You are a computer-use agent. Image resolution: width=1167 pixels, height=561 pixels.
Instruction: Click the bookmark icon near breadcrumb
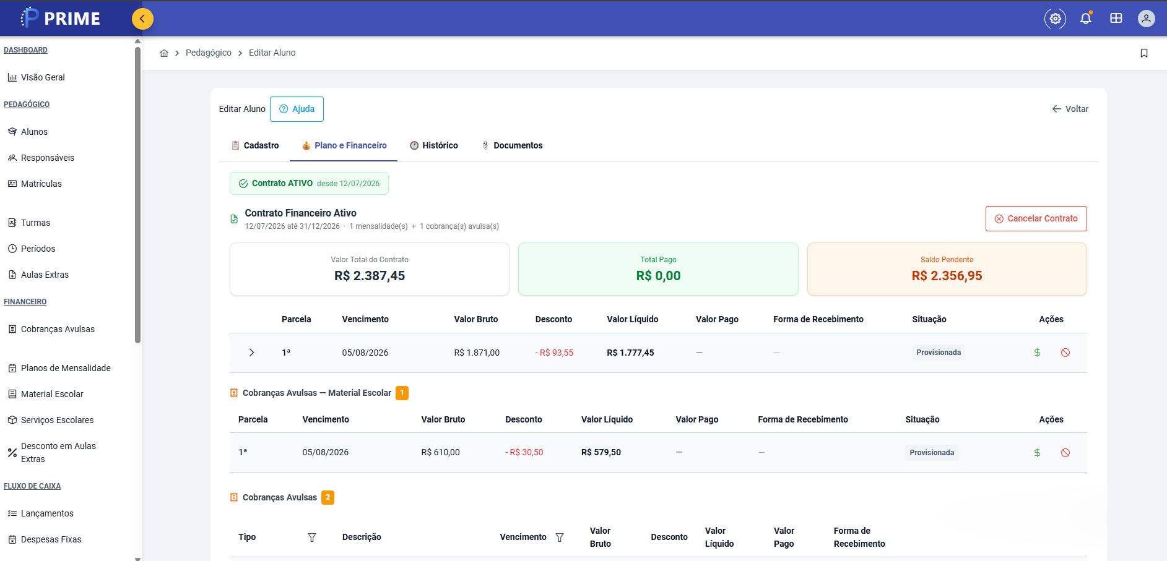pyautogui.click(x=1144, y=53)
